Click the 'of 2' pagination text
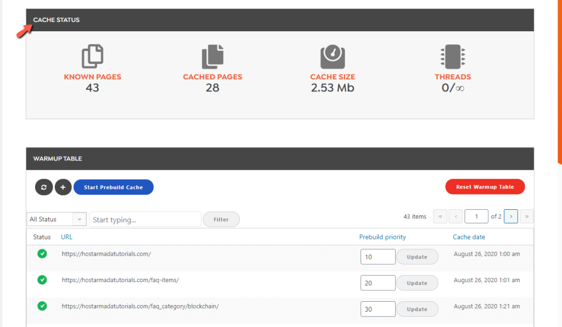 click(496, 216)
